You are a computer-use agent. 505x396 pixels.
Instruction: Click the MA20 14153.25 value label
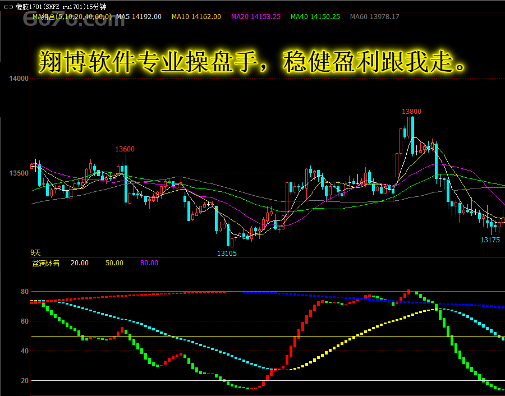pos(256,17)
